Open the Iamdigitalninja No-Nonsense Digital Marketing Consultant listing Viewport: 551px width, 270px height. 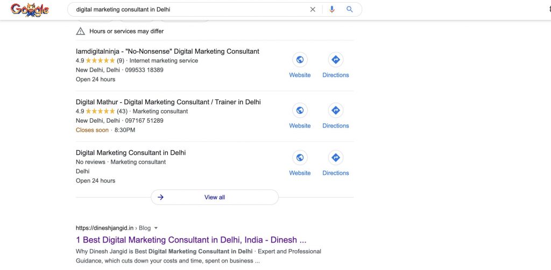tap(168, 51)
